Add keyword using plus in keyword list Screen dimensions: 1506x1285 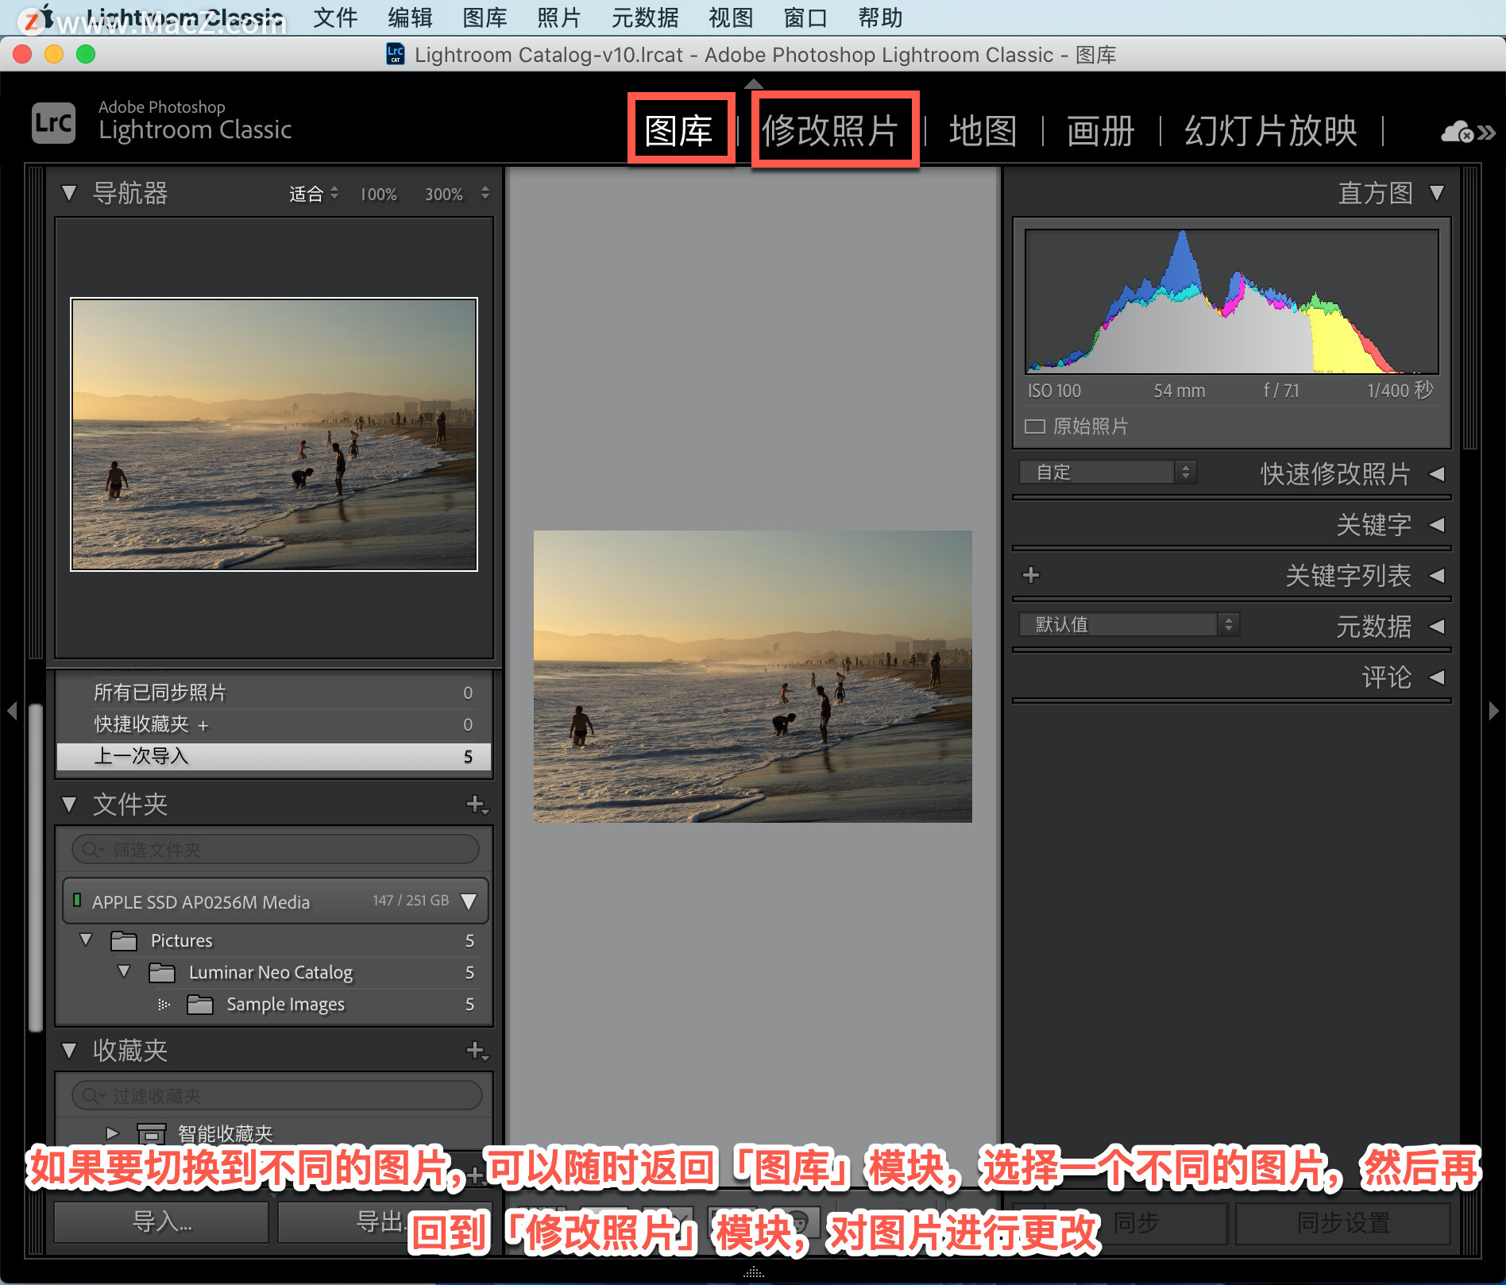point(1031,575)
